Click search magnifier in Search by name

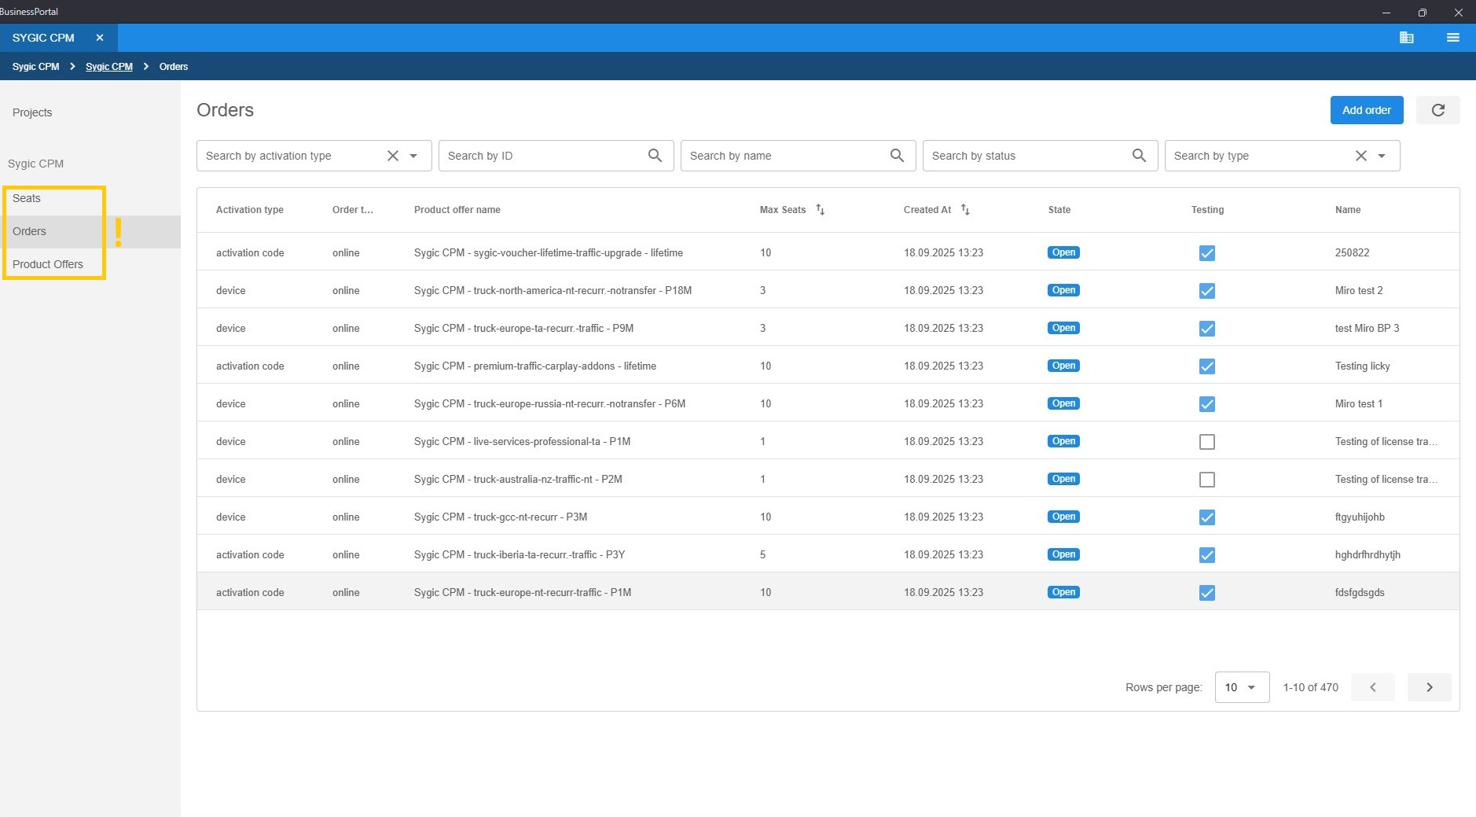[x=897, y=156]
